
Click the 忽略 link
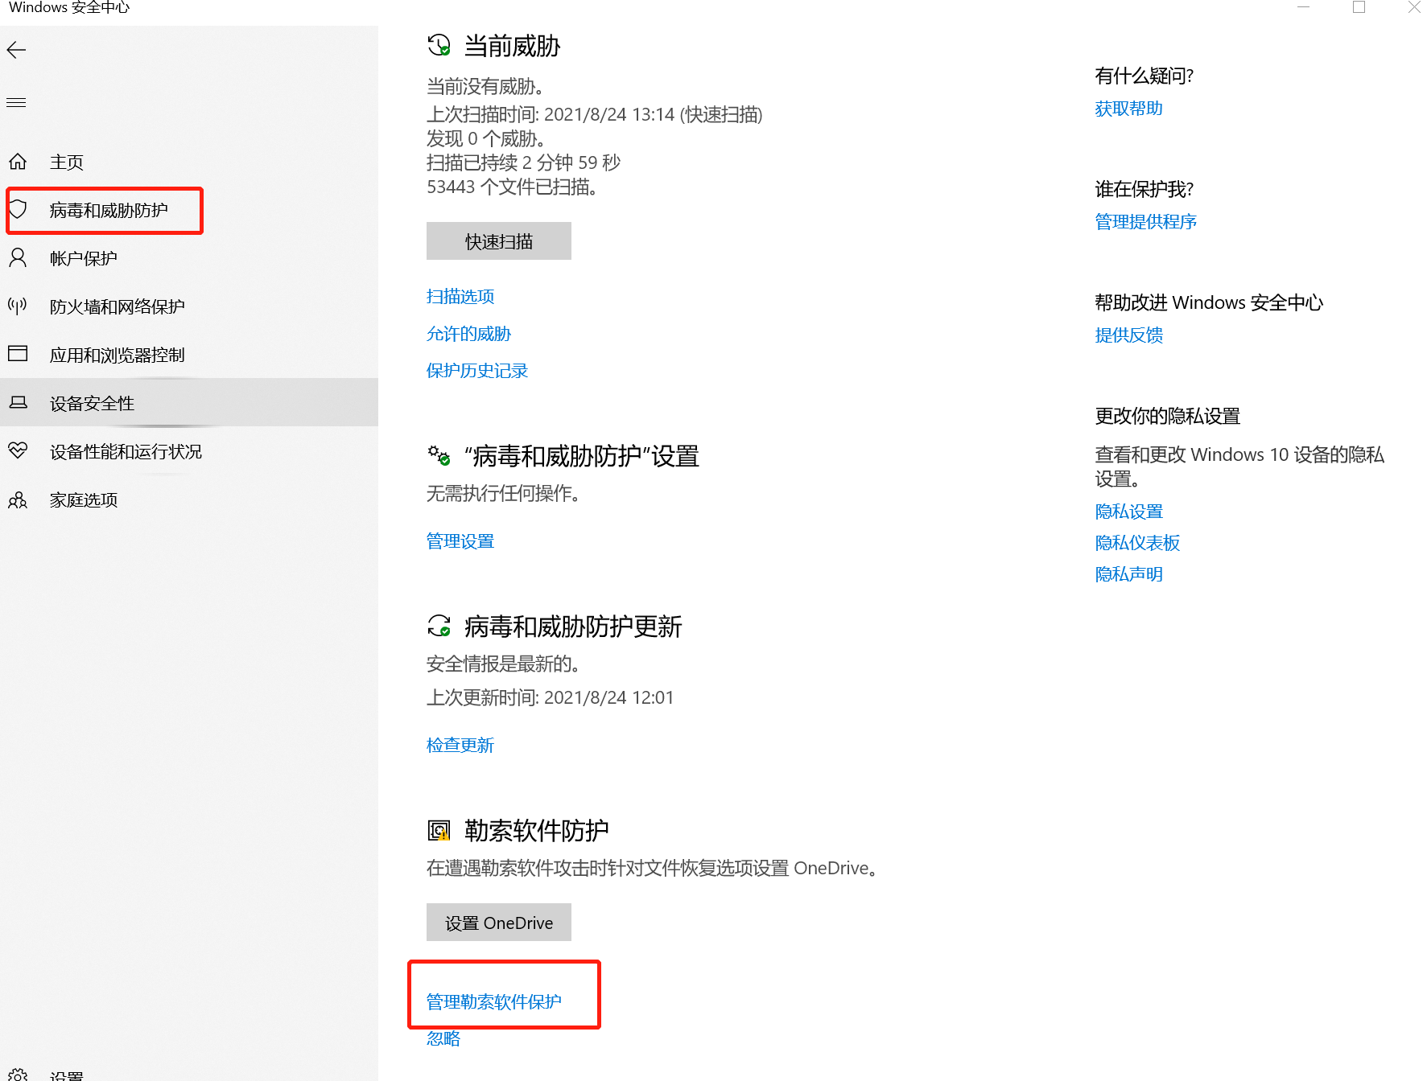(x=443, y=1038)
